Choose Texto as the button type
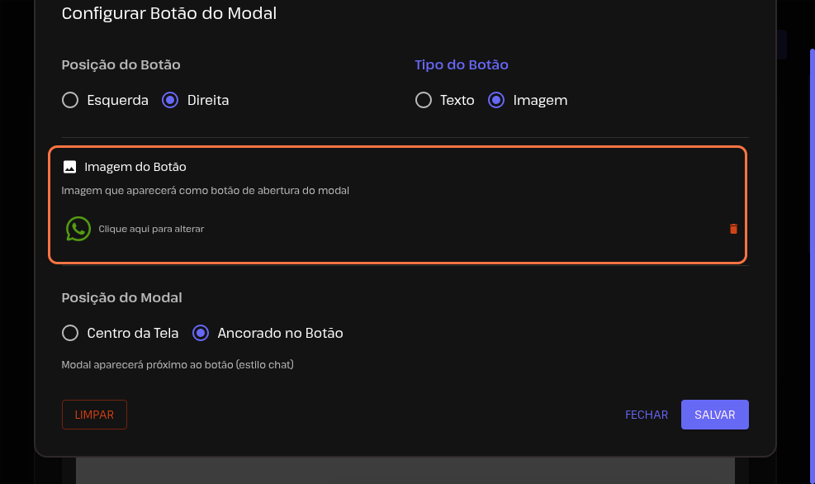Viewport: 815px width, 484px height. 424,100
